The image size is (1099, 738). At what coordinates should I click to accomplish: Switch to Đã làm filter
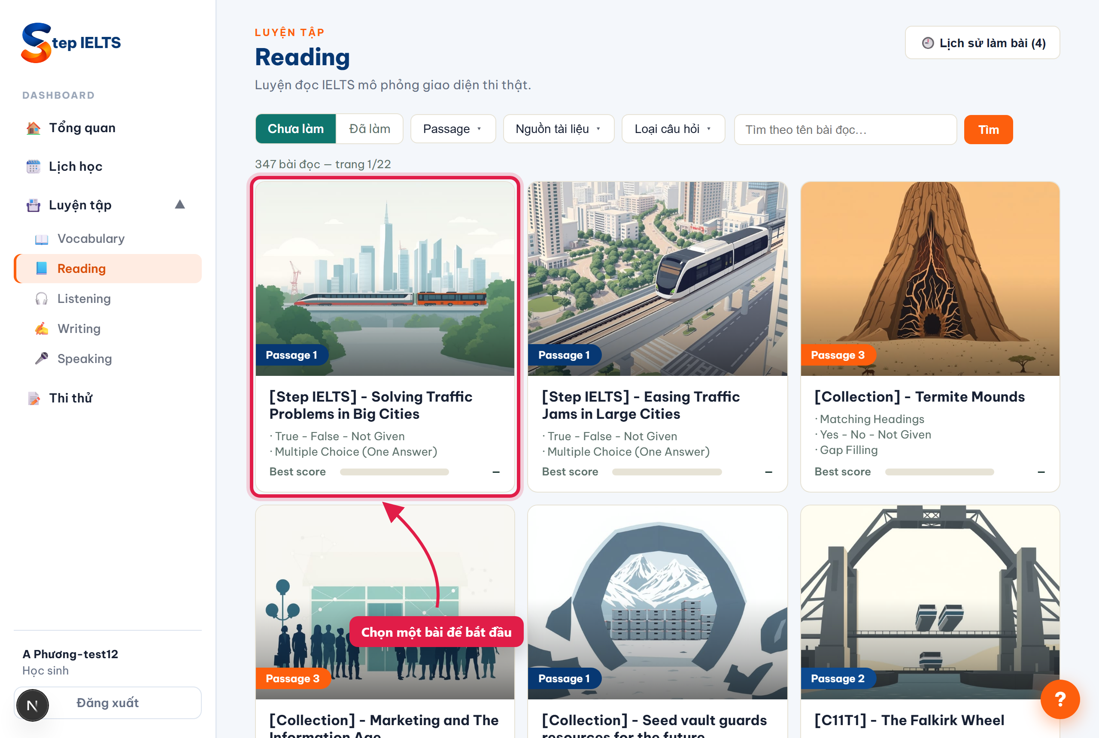click(x=370, y=129)
